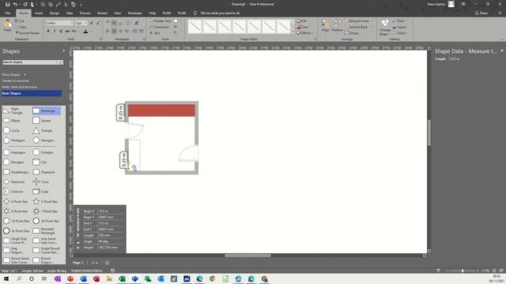
Task: Select the Cross shape
Action: (41, 182)
